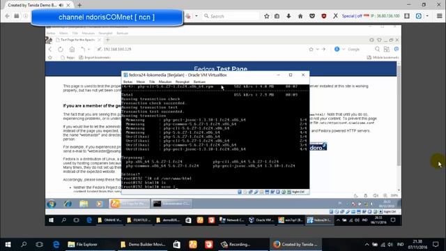Open Internet Explorer on Windows 7 taskbar
The image size is (446, 251).
pos(68,204)
